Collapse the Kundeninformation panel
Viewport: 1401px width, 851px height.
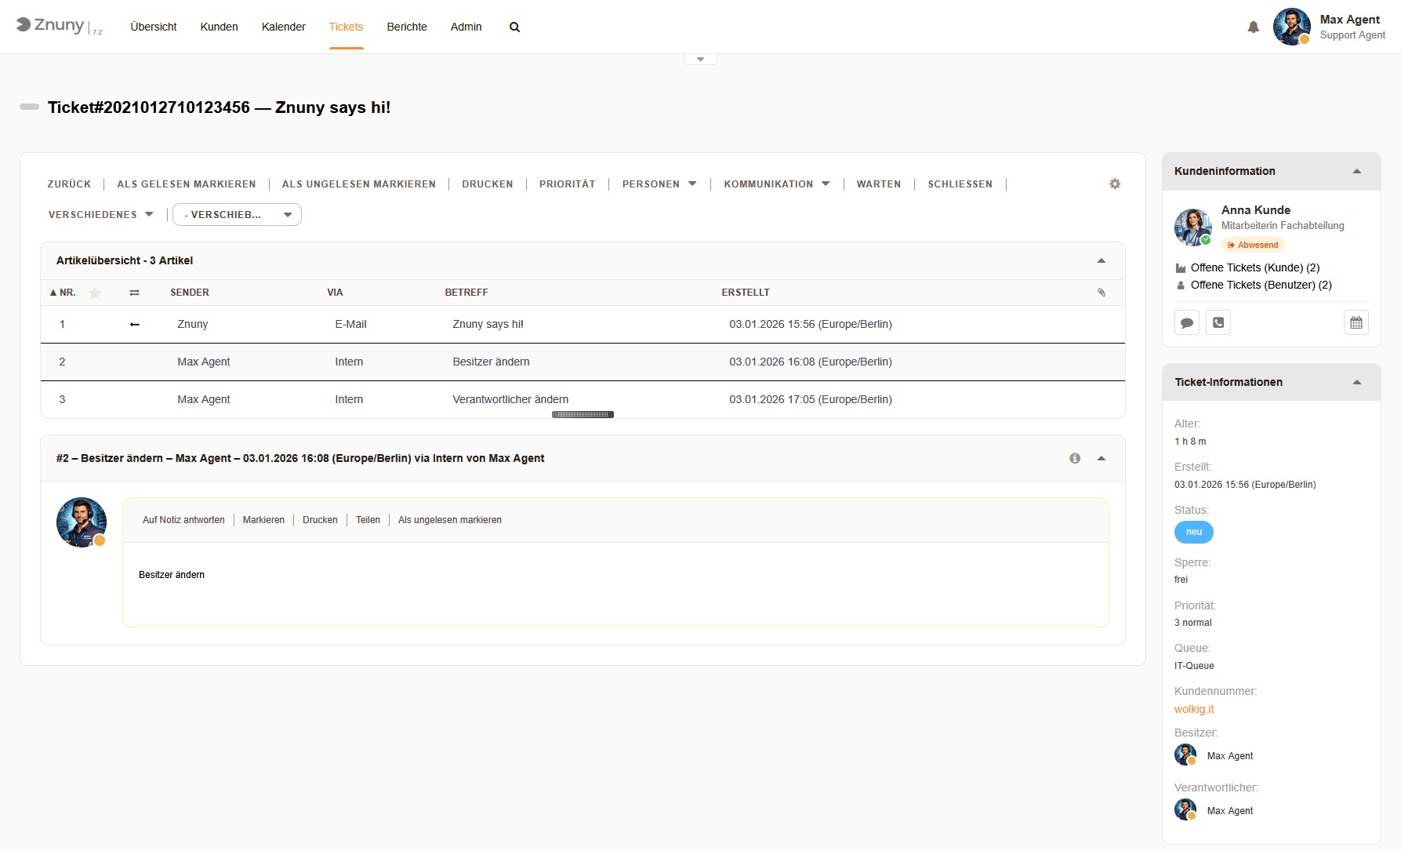1357,170
